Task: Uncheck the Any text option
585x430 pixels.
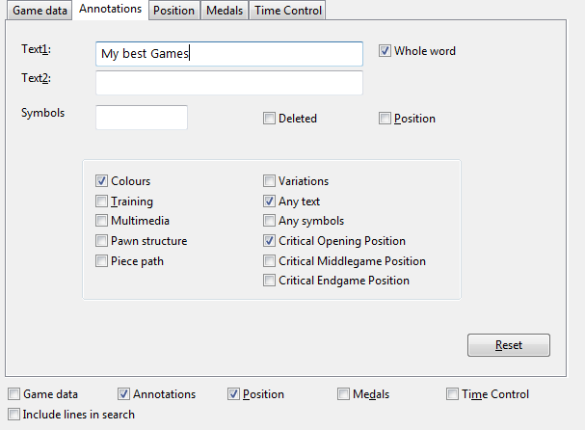Action: point(270,202)
